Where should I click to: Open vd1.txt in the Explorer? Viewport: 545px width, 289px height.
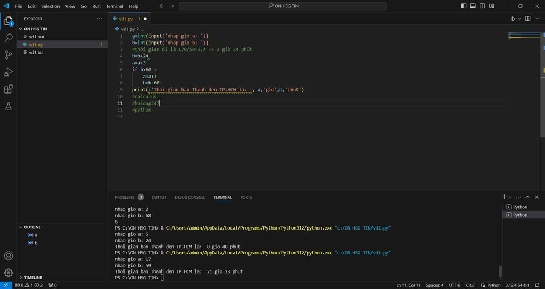(36, 53)
